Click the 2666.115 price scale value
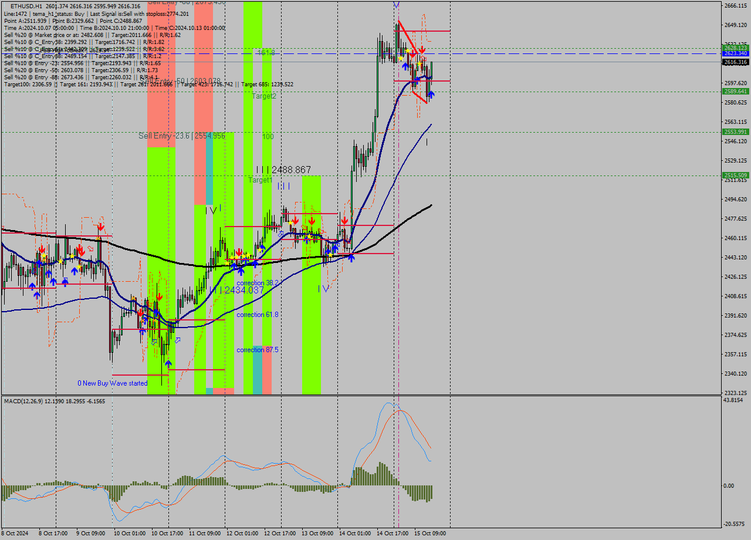This screenshot has width=751, height=540. tap(736, 6)
